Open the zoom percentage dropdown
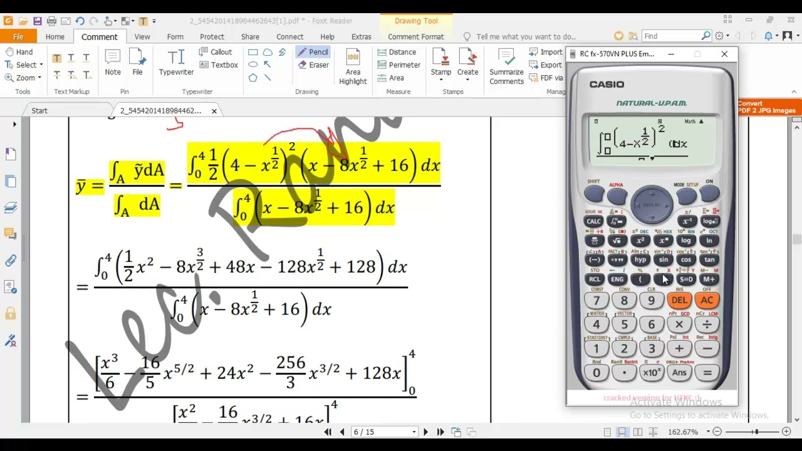The image size is (802, 451). point(709,432)
